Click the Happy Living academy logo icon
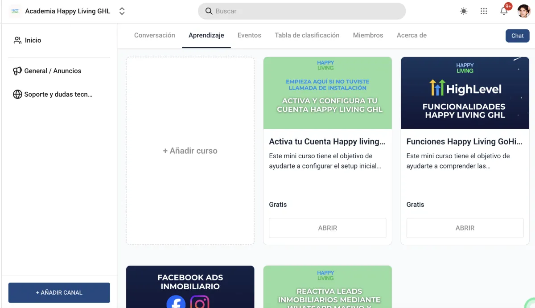535x308 pixels. (x=15, y=11)
